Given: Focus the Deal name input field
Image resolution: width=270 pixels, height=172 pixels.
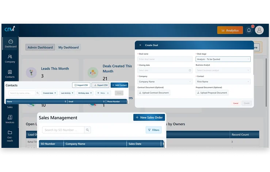Looking at the screenshot, I should coord(165,59).
